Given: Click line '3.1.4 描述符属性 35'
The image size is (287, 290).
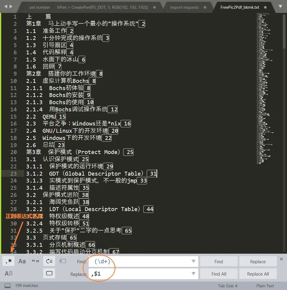Looking at the screenshot, I should [x=58, y=188].
